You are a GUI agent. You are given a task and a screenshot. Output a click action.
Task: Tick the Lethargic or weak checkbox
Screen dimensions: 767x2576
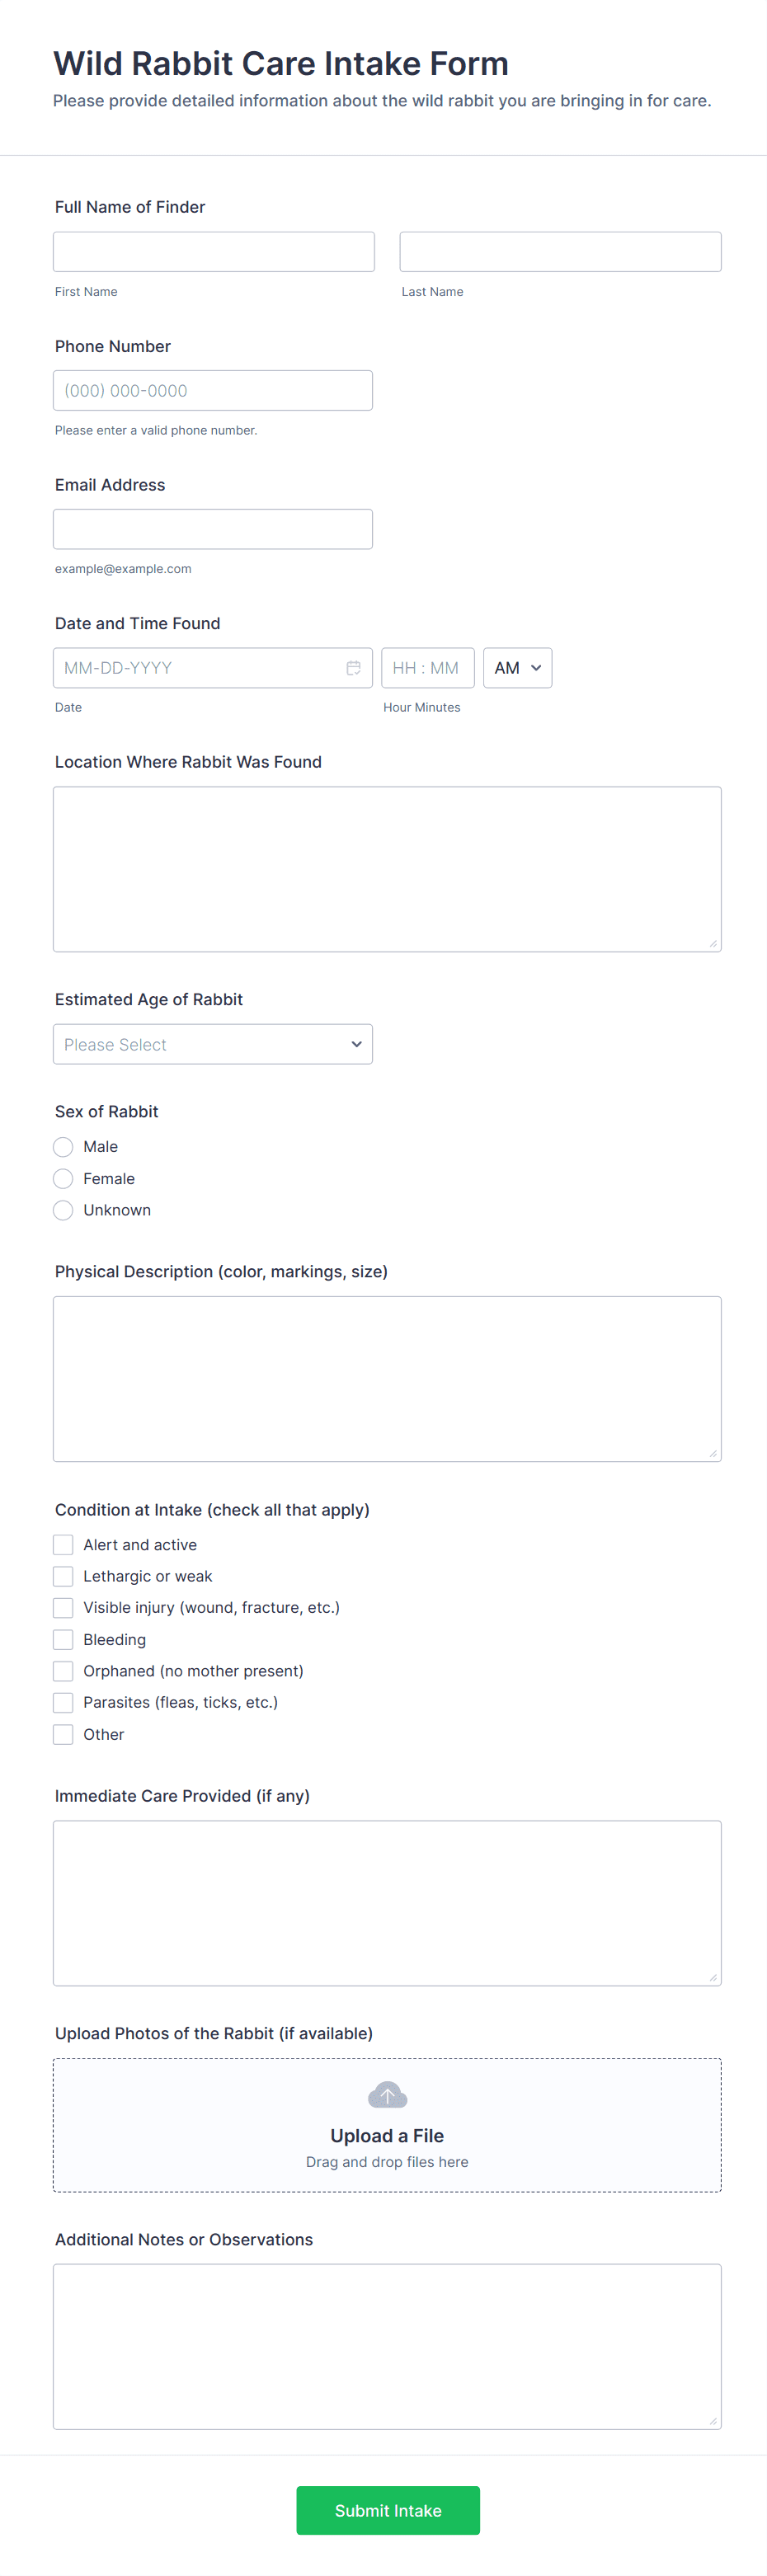pyautogui.click(x=63, y=1576)
